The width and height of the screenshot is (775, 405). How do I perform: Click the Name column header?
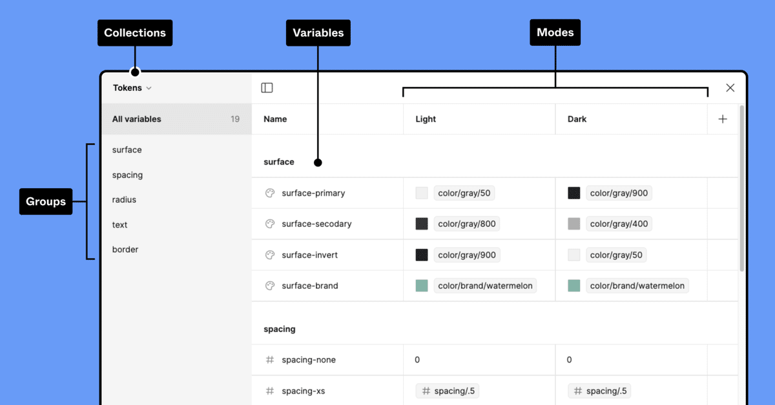[x=275, y=119]
